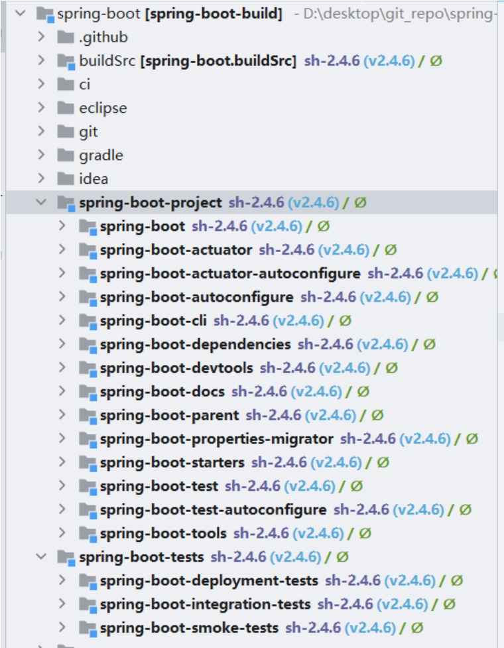Click the git folder icon

pos(65,131)
